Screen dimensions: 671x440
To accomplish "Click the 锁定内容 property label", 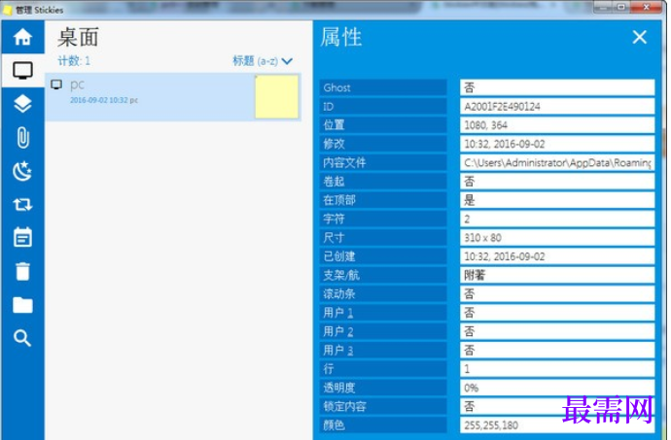I will click(x=383, y=406).
